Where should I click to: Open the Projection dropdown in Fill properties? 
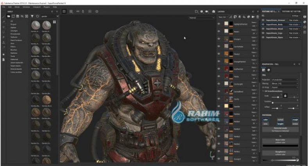tap(285, 79)
